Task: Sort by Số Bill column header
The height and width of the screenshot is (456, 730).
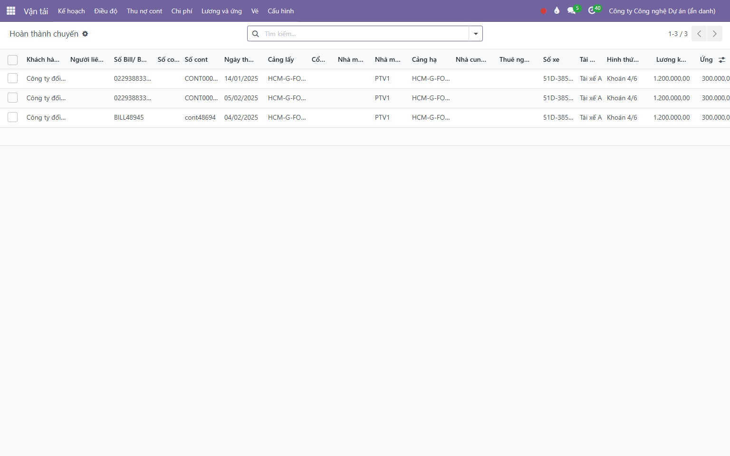Action: click(x=130, y=59)
